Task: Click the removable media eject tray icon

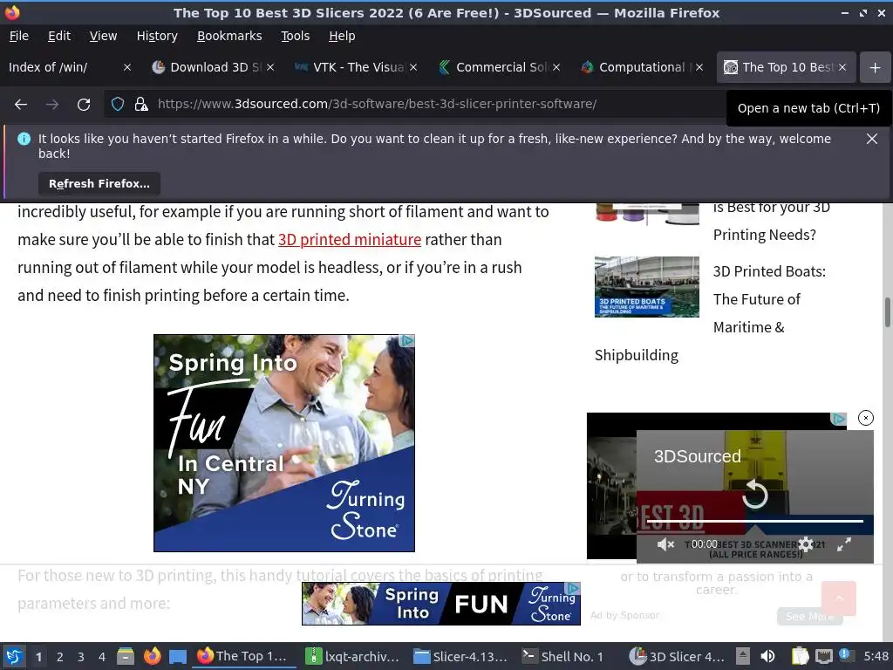Action: (x=742, y=657)
